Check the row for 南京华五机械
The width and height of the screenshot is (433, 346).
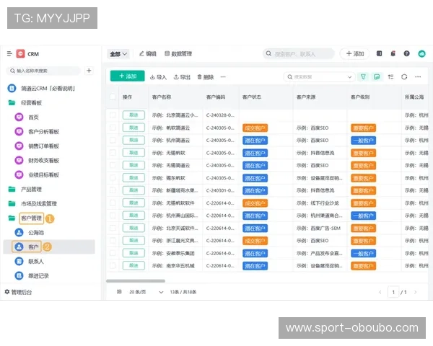[x=113, y=265]
